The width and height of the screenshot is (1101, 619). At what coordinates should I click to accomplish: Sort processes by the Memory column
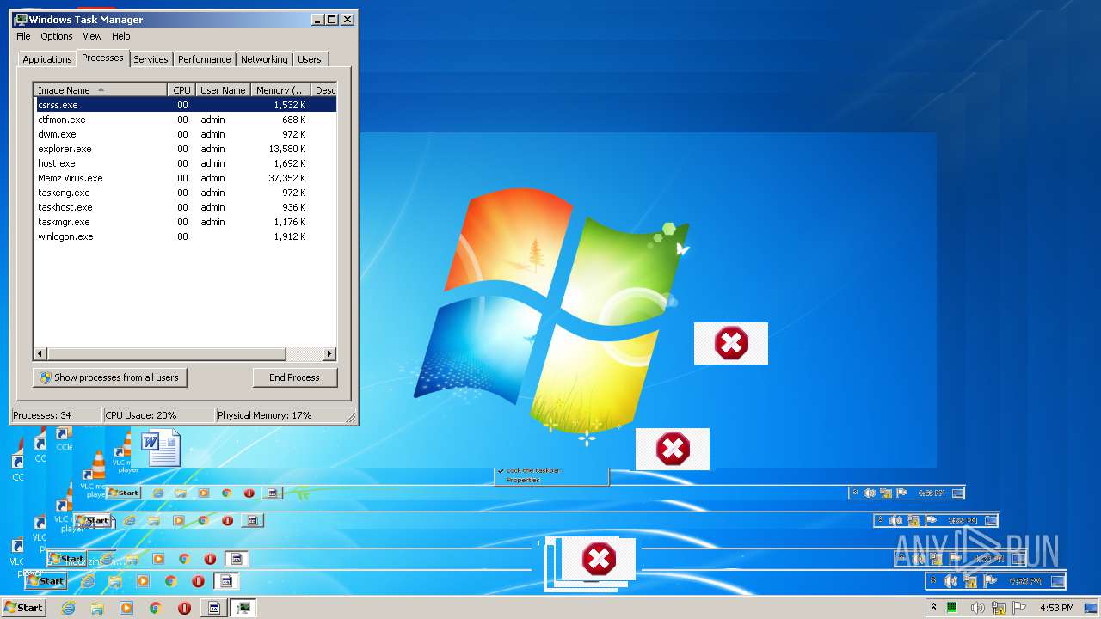click(x=280, y=90)
